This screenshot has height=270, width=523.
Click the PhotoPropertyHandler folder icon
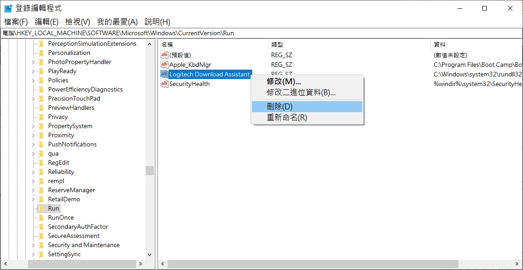pyautogui.click(x=41, y=62)
